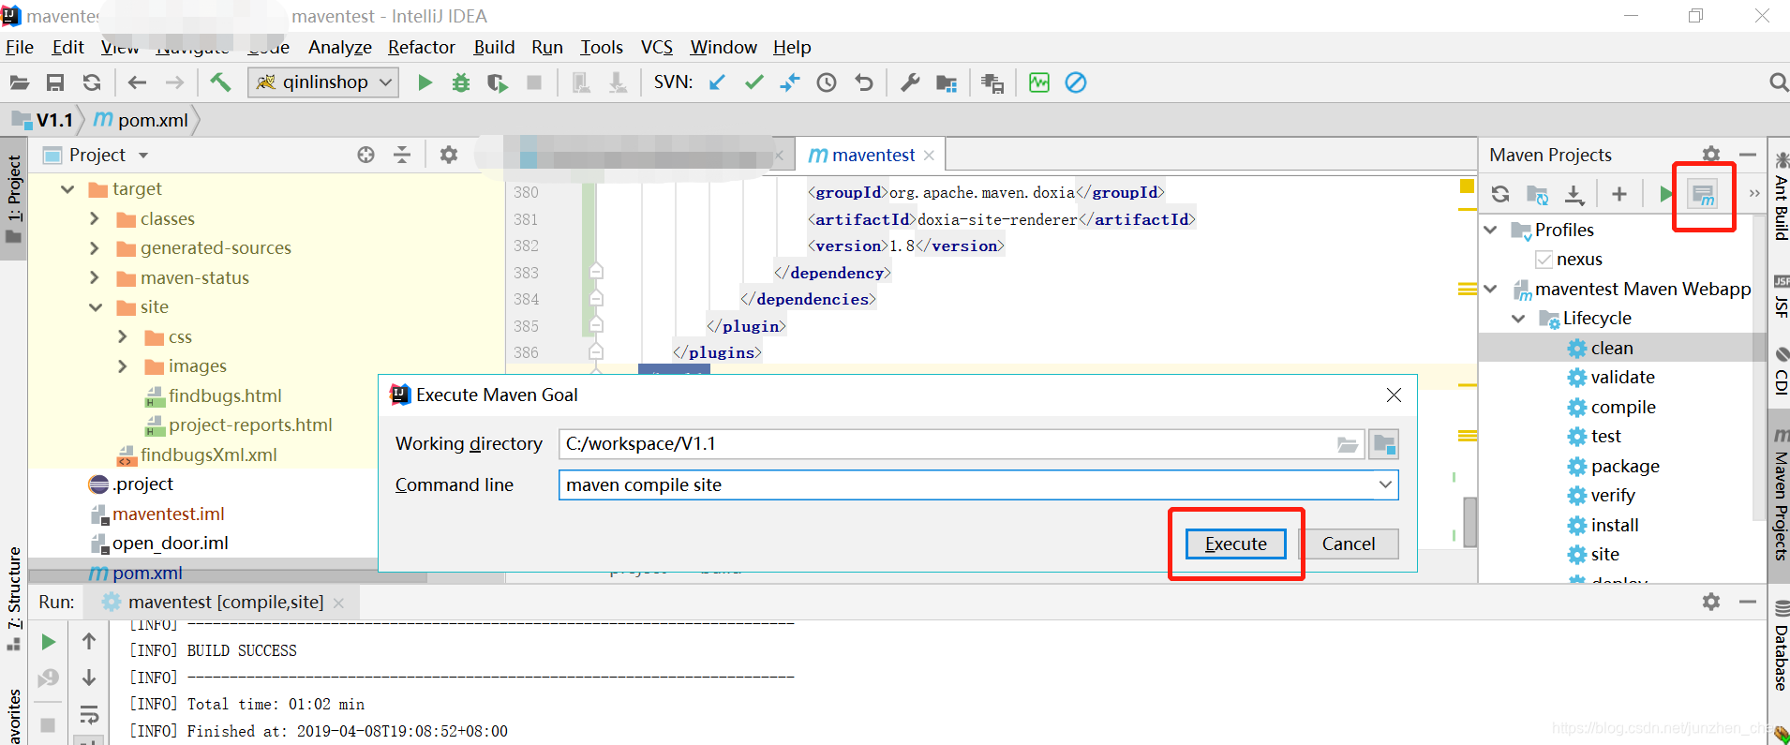Click scroll from source icon in Project panel
Image resolution: width=1790 pixels, height=745 pixels.
365,155
